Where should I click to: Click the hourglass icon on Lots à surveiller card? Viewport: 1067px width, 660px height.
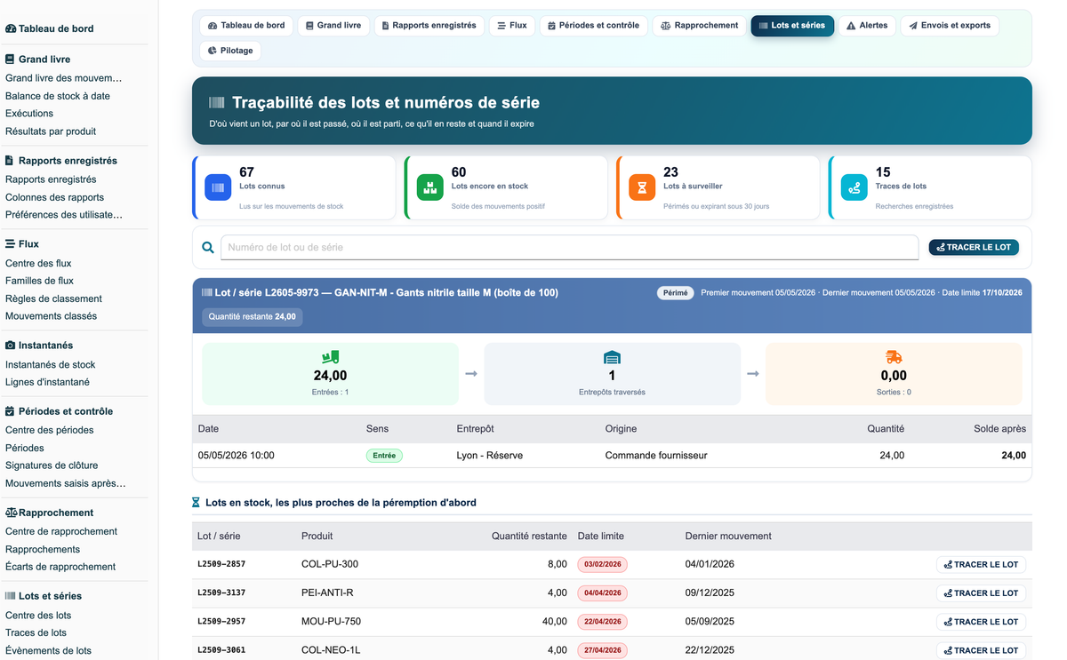(642, 187)
